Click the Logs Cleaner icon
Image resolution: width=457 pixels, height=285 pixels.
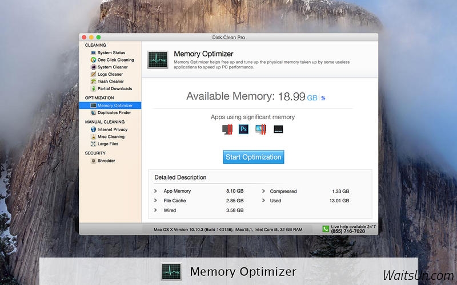click(x=93, y=75)
